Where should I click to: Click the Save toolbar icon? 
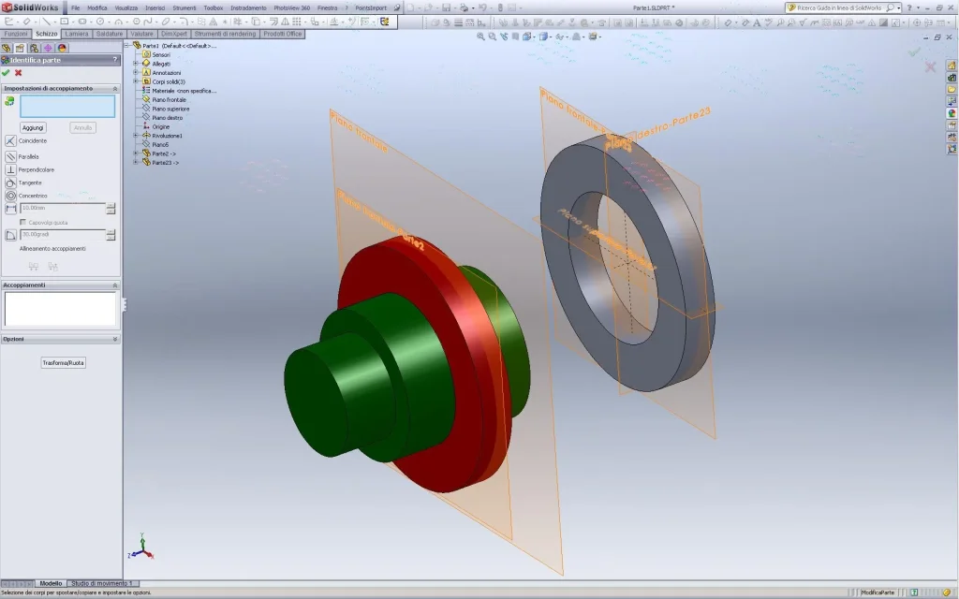click(x=447, y=7)
